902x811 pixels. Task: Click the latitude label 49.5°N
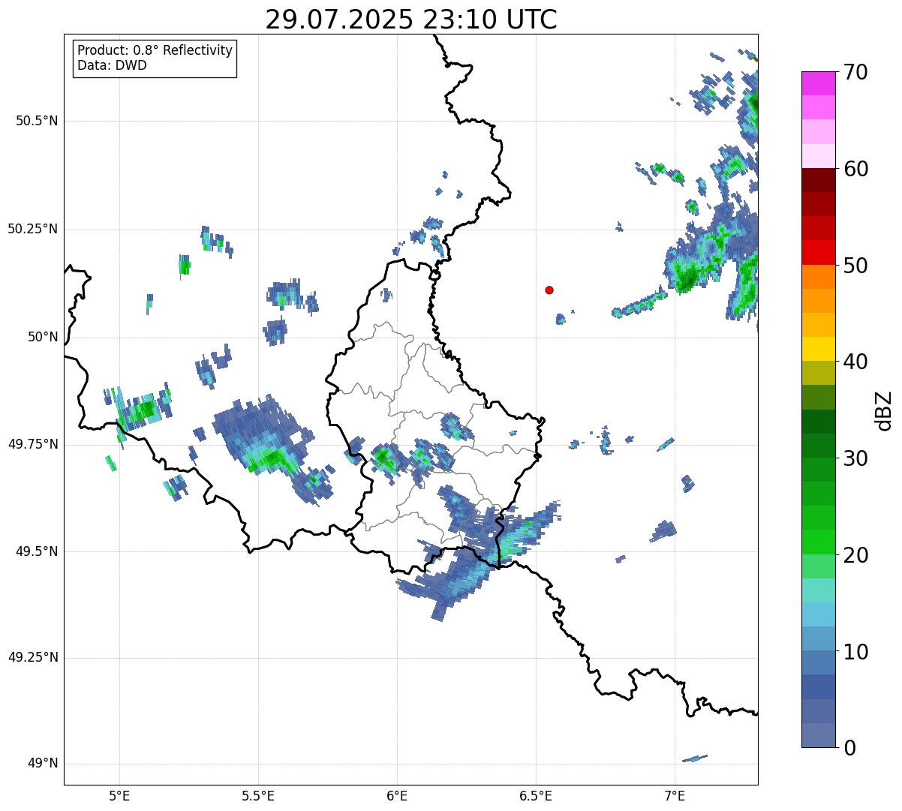[37, 551]
